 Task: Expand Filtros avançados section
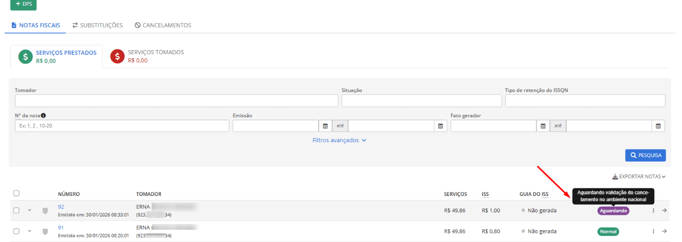339,140
